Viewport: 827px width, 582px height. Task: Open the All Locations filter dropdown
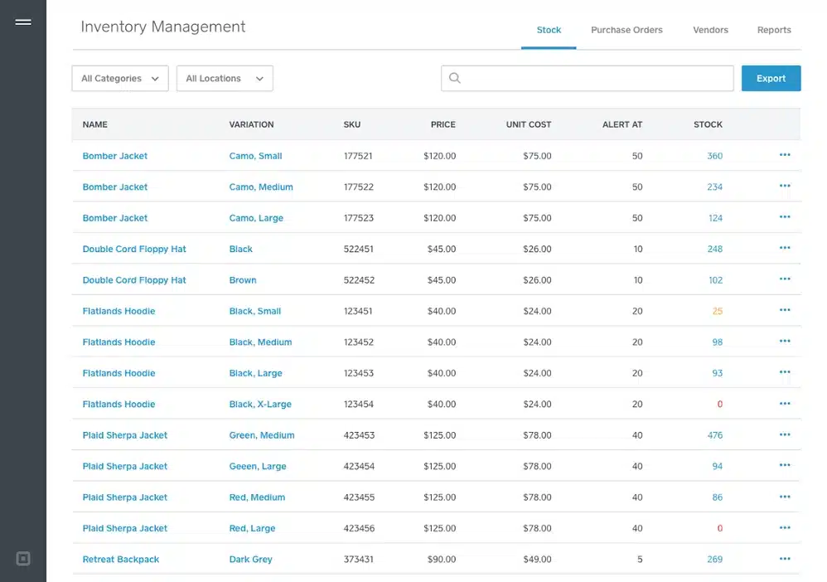(224, 78)
